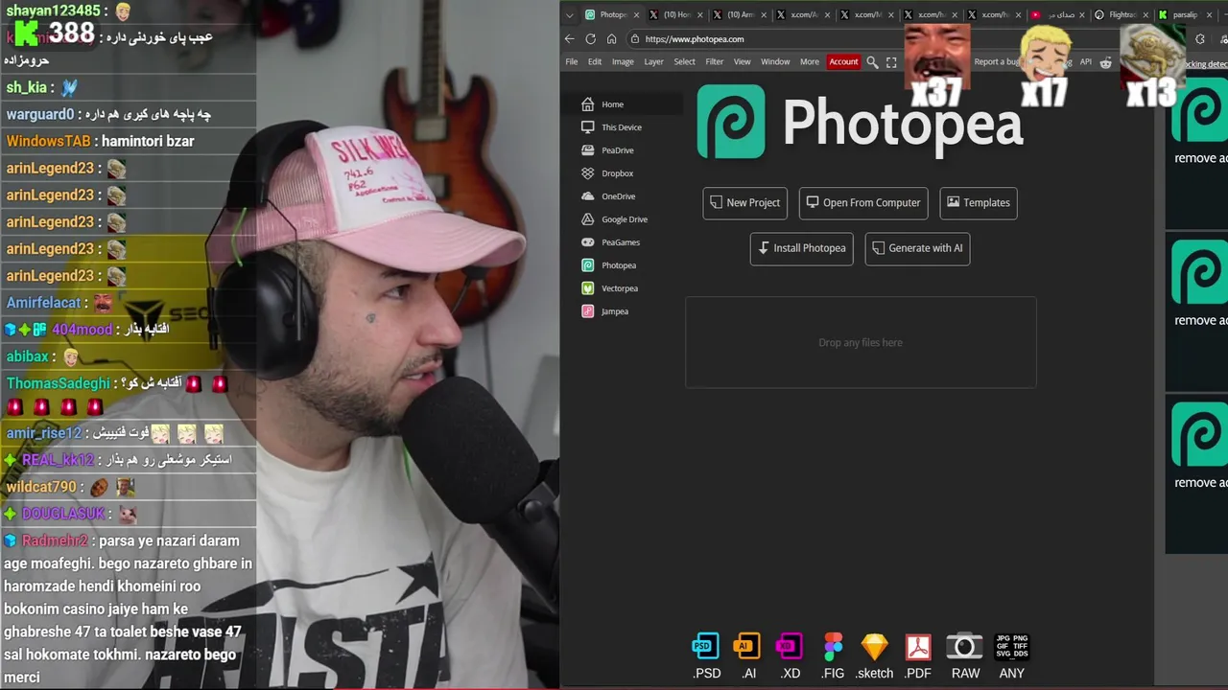
Task: Click the Drop any files here area
Action: click(861, 342)
